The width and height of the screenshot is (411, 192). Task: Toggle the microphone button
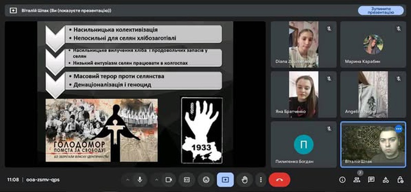pyautogui.click(x=140, y=180)
